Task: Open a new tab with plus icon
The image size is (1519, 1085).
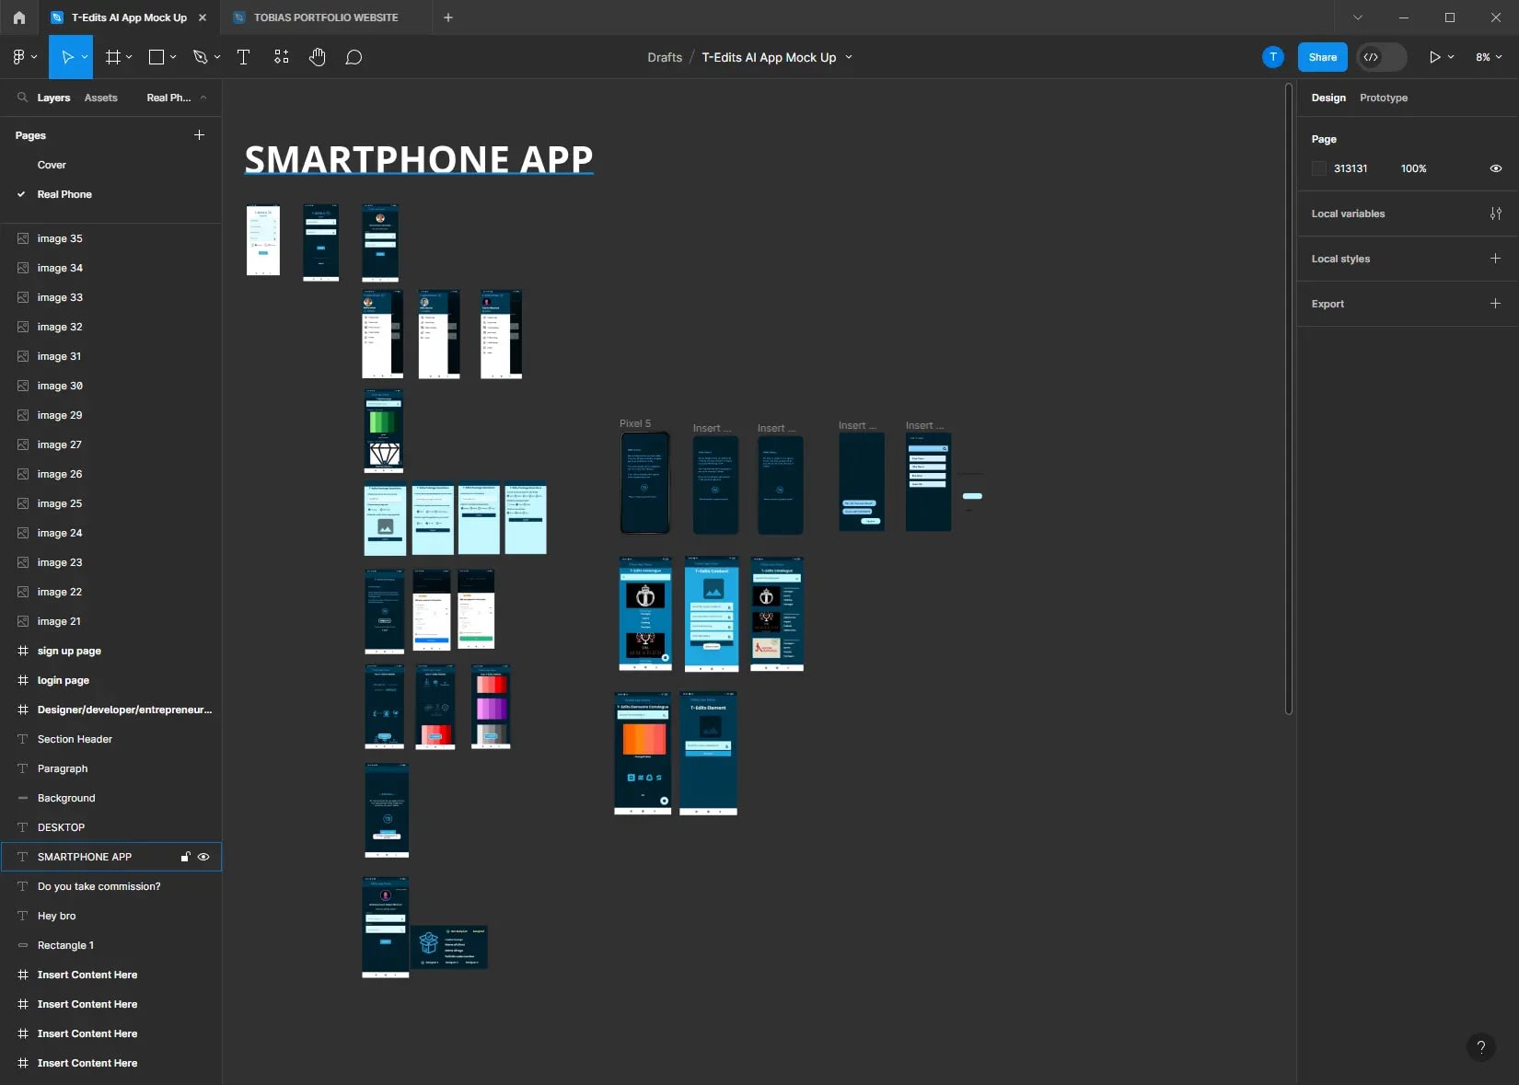Action: click(x=448, y=17)
